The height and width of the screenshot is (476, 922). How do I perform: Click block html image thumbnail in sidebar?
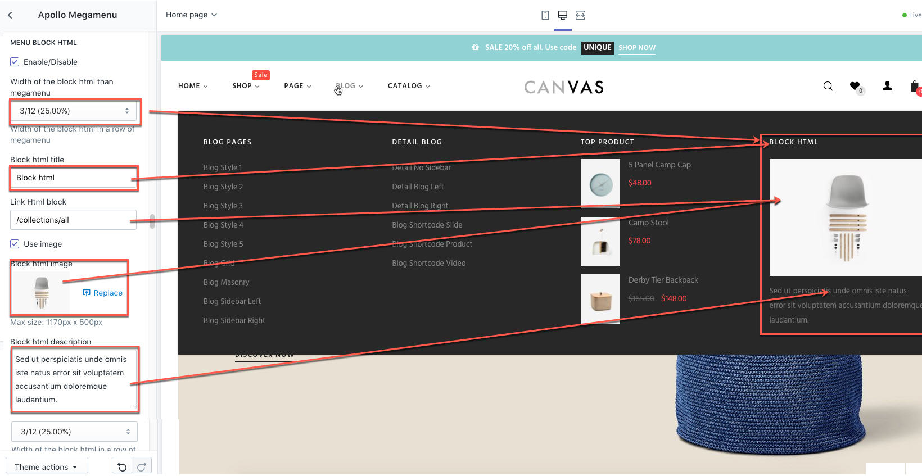42,293
